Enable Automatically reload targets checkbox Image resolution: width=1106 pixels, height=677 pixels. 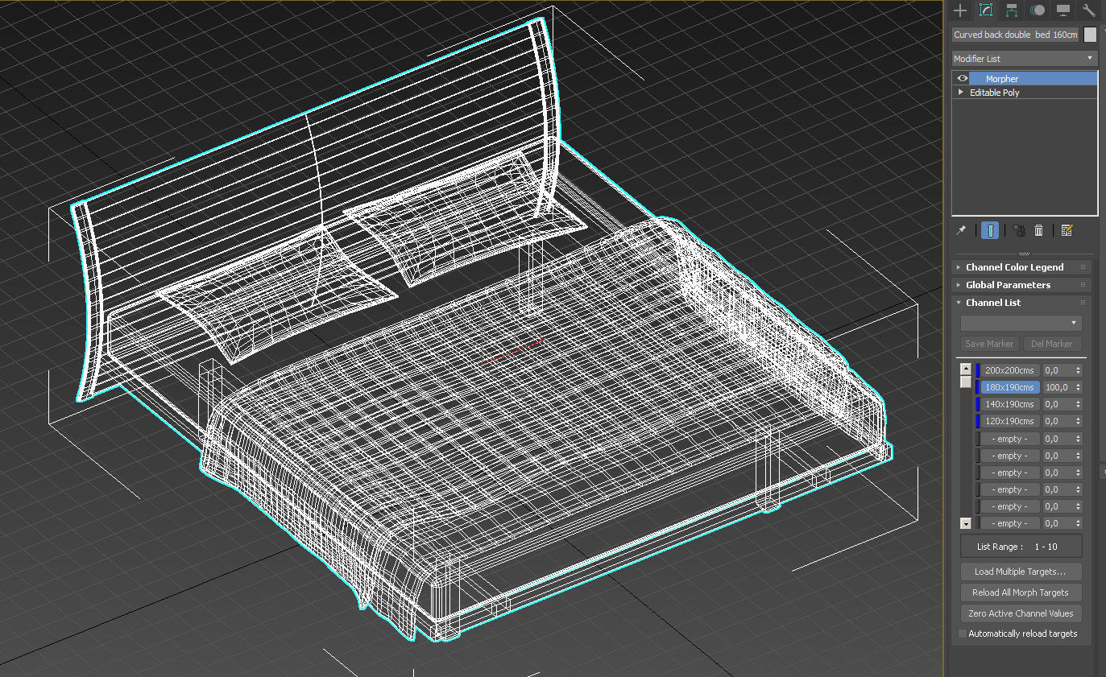point(963,634)
